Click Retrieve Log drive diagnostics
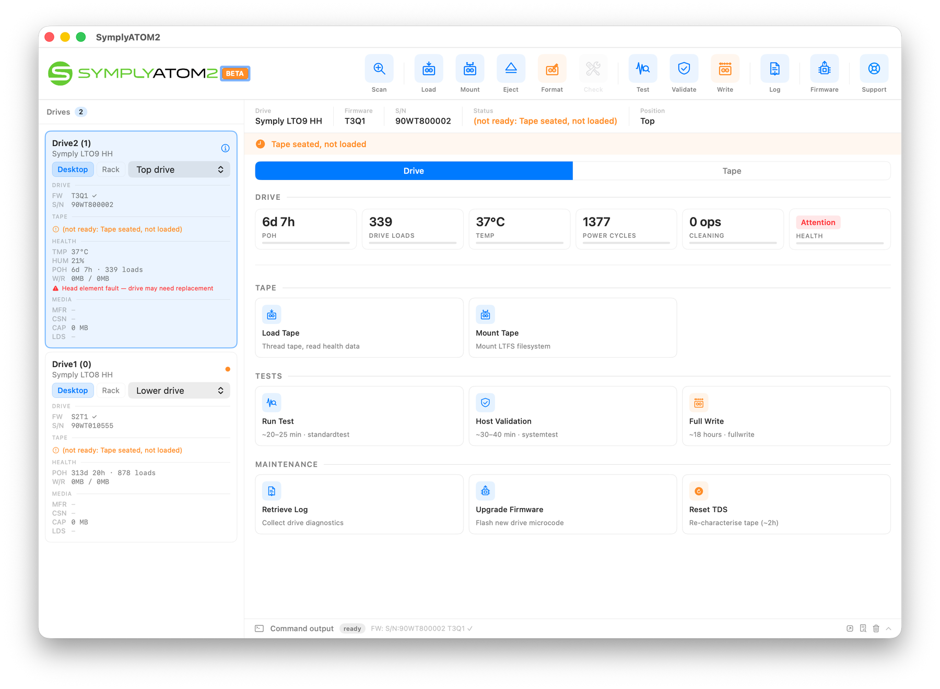This screenshot has height=689, width=940. tap(359, 504)
